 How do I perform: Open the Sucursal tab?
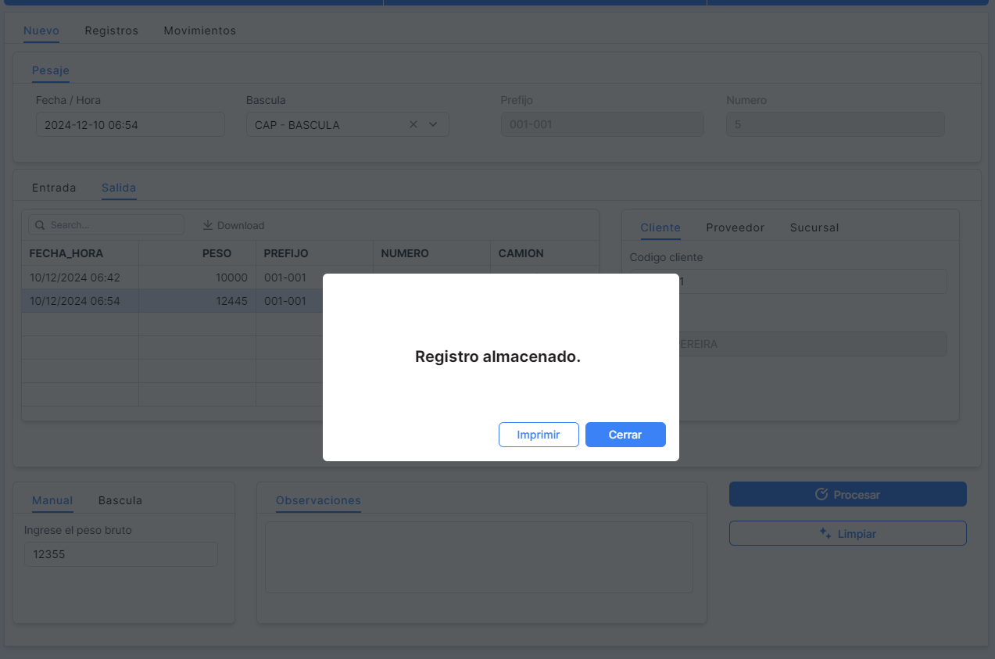[x=814, y=227]
